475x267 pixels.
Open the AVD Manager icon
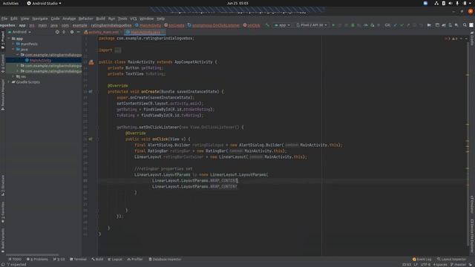(451, 25)
